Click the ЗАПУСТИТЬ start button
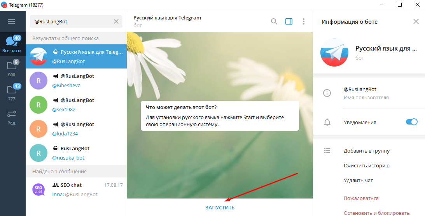Viewport: 425px width, 216px height. click(x=220, y=208)
